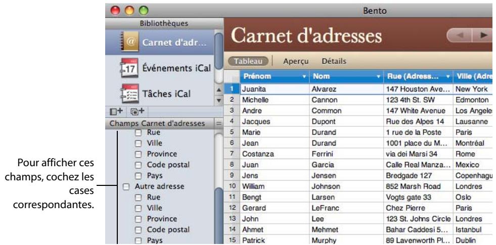Check Rue checkbox under Autre adresse
This screenshot has height=245, width=496.
138,198
